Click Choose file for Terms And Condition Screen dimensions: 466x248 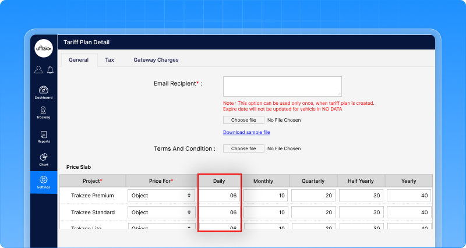pyautogui.click(x=243, y=148)
